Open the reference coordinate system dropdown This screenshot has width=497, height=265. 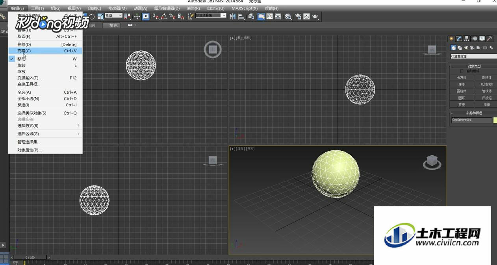coord(113,16)
